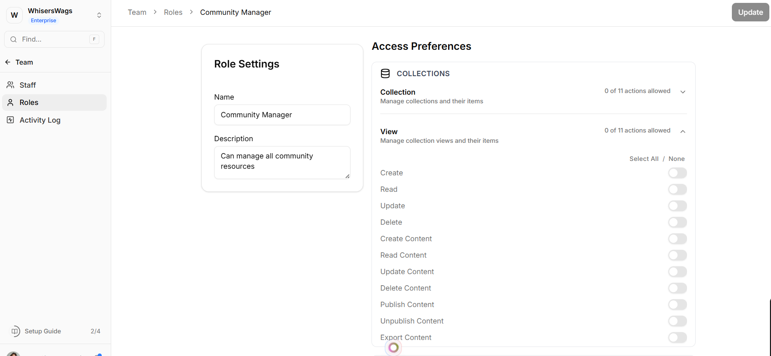Click the WhisersWags workspace logo icon

click(x=14, y=15)
